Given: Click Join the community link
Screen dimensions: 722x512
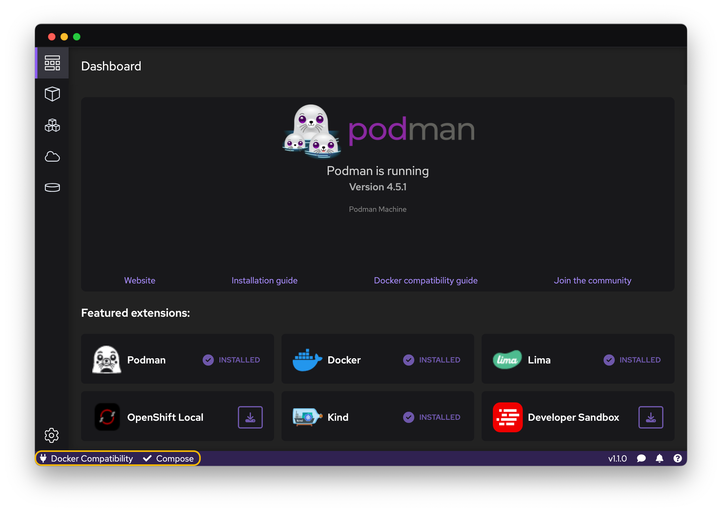Looking at the screenshot, I should 592,280.
